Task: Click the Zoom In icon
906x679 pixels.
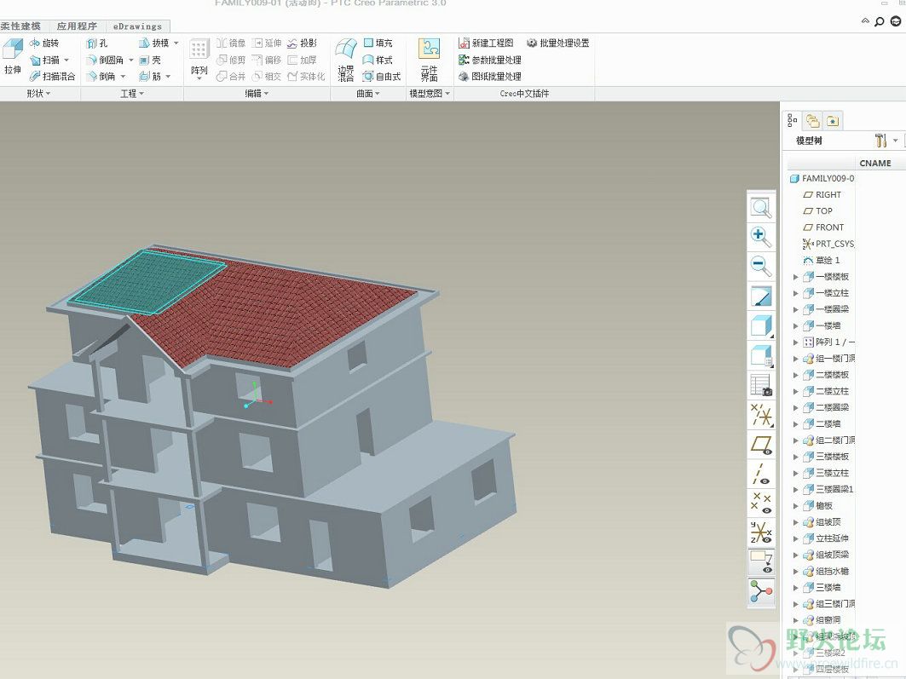Action: (761, 236)
